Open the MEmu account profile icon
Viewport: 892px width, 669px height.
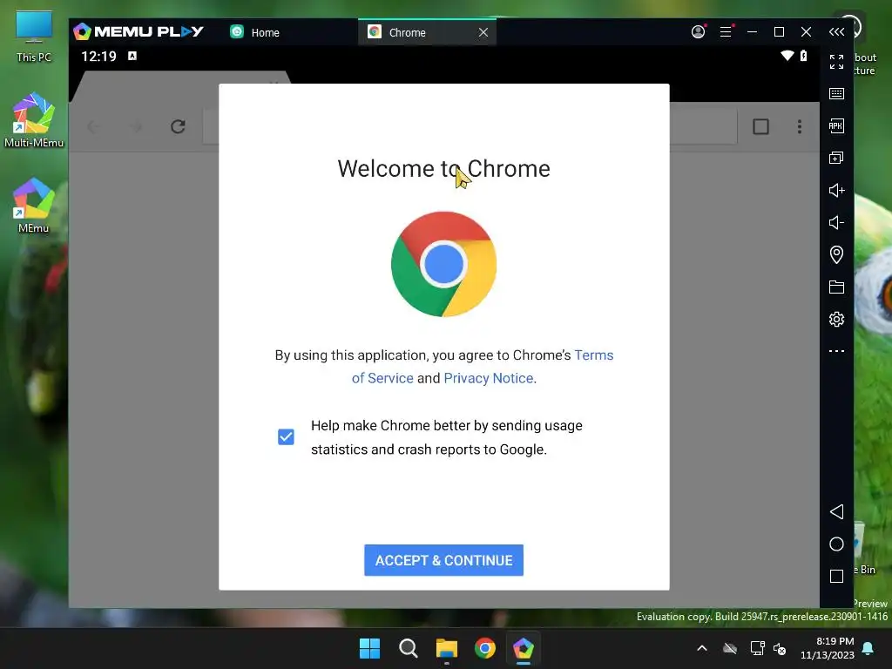coord(699,32)
